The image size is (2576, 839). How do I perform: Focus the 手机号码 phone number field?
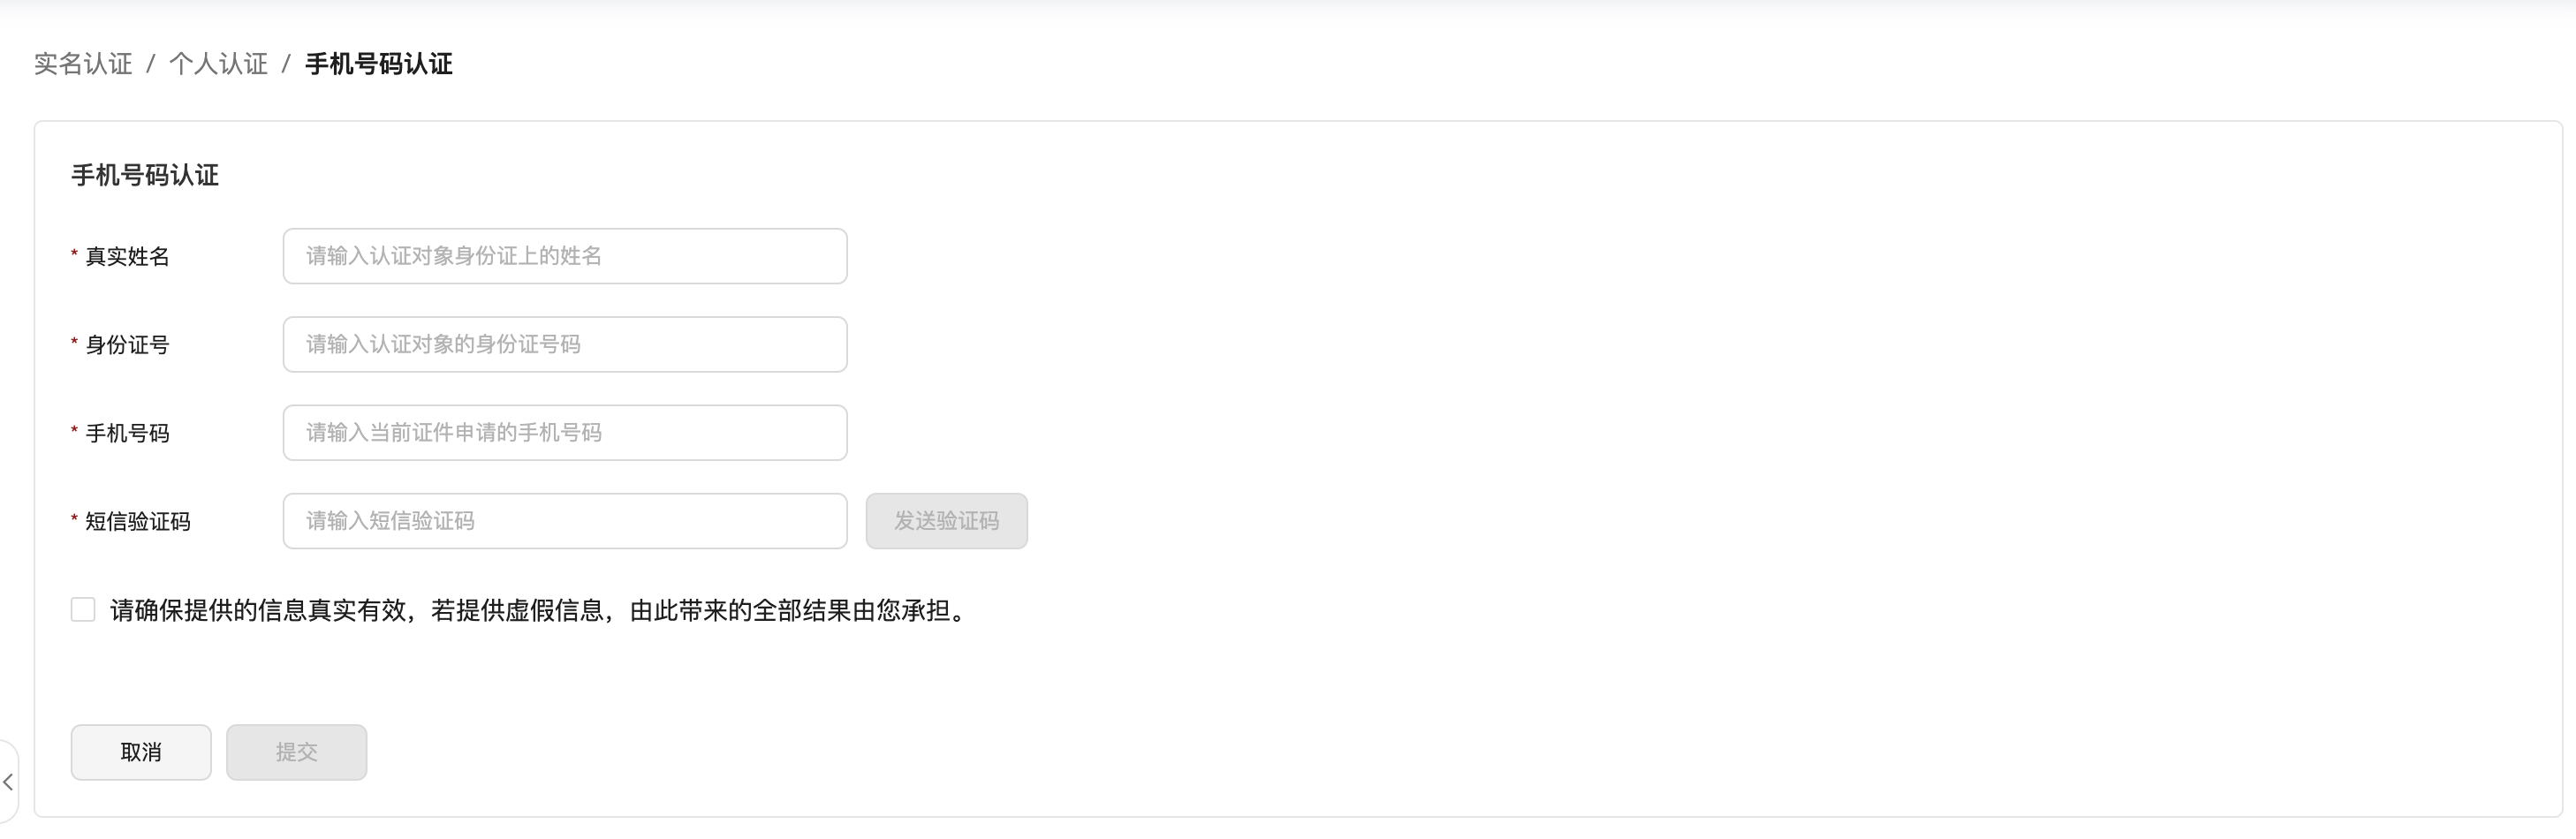click(565, 433)
